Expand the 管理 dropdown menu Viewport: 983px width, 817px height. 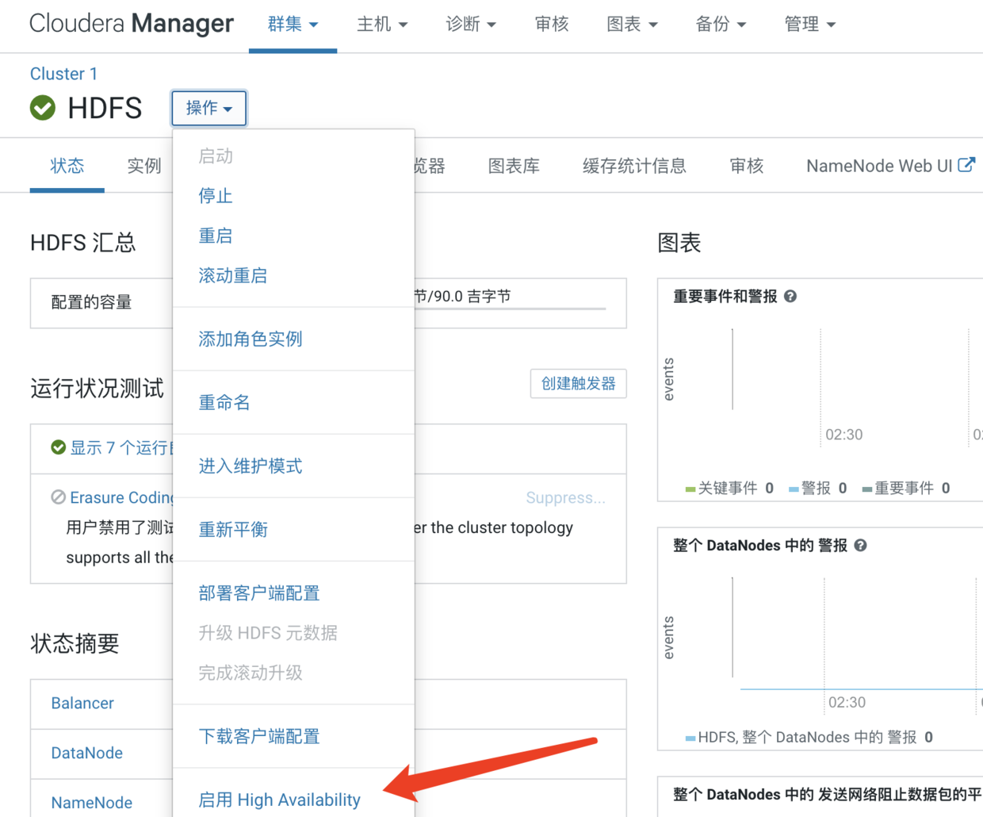coord(809,25)
